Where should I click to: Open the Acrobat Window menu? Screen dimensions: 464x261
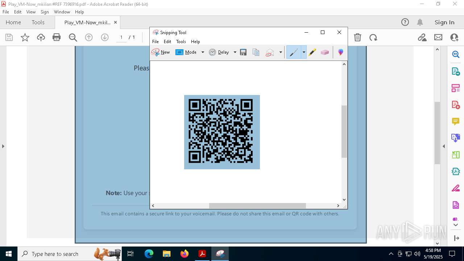click(62, 12)
